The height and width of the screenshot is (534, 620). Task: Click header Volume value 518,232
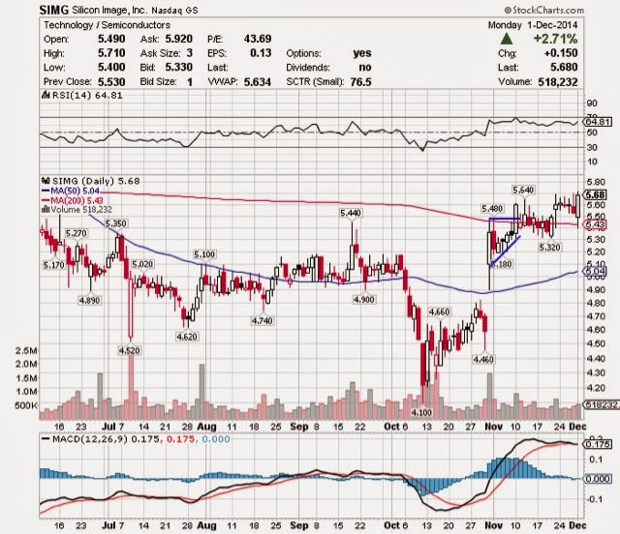point(558,82)
